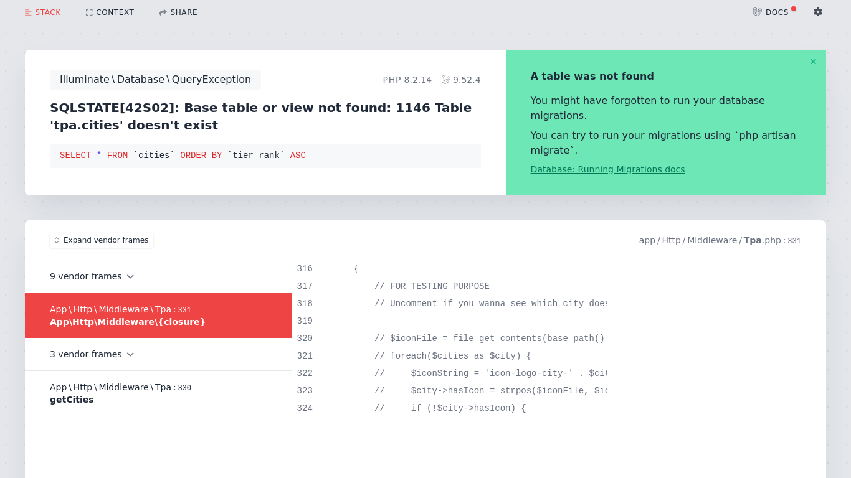Screen dimensions: 851x478
Task: Click the Stack lines icon
Action: 28,12
